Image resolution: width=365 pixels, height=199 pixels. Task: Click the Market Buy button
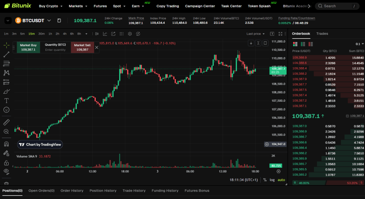28,47
